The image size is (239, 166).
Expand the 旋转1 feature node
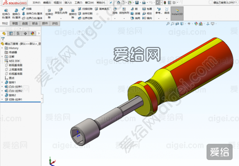(x=2, y=82)
